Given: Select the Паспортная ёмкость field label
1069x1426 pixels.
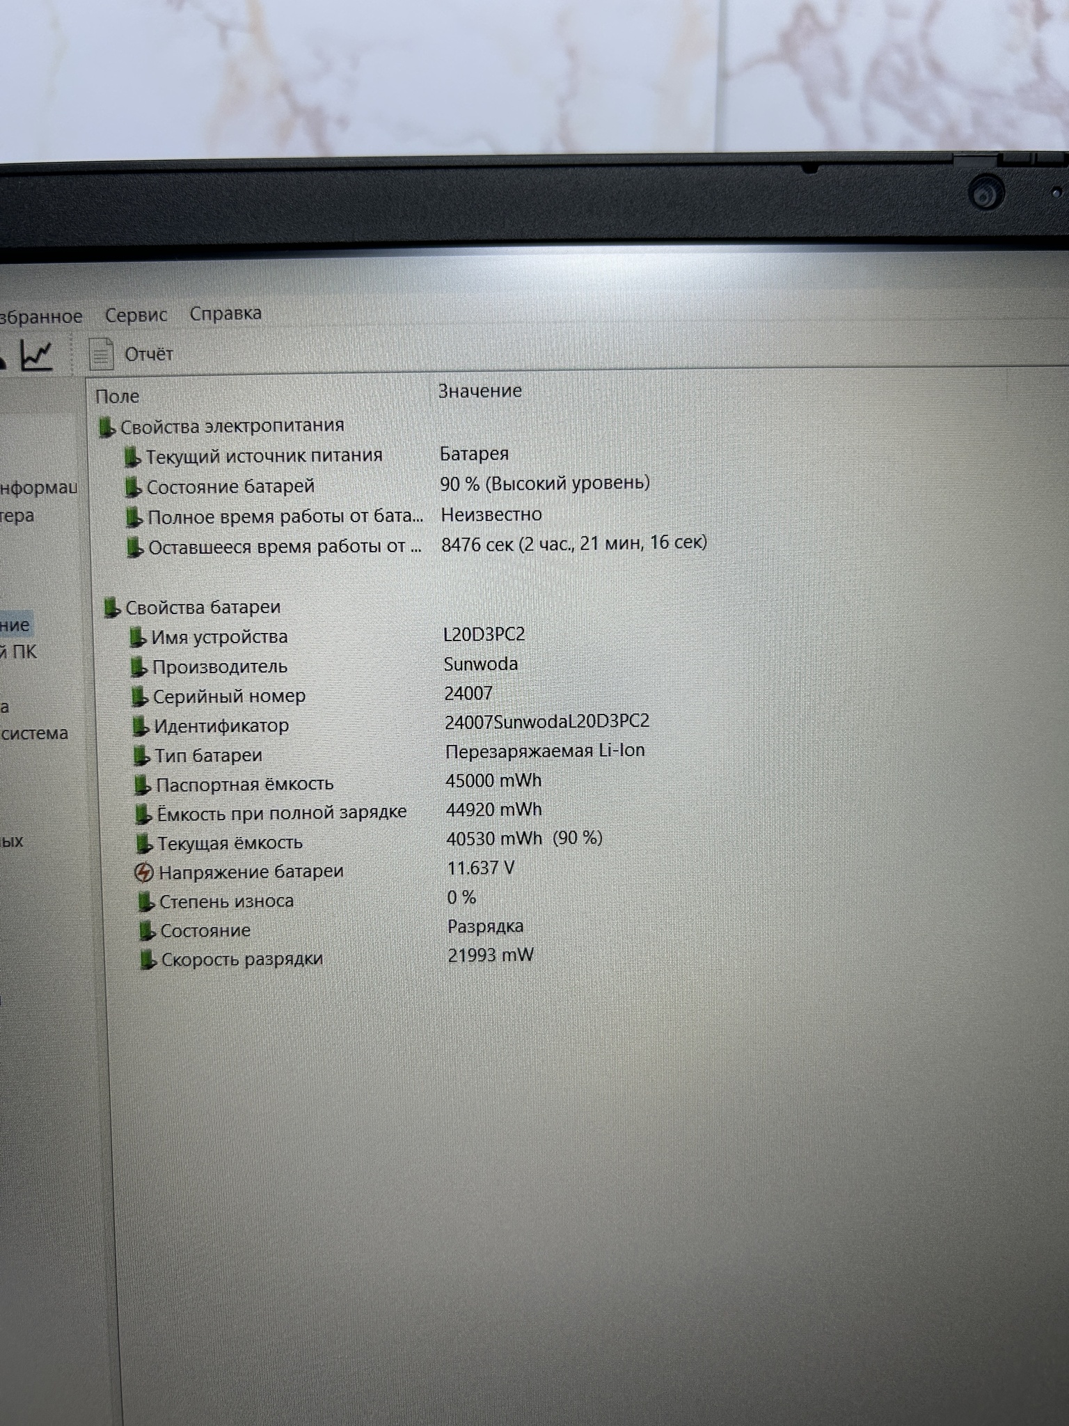Looking at the screenshot, I should [245, 785].
